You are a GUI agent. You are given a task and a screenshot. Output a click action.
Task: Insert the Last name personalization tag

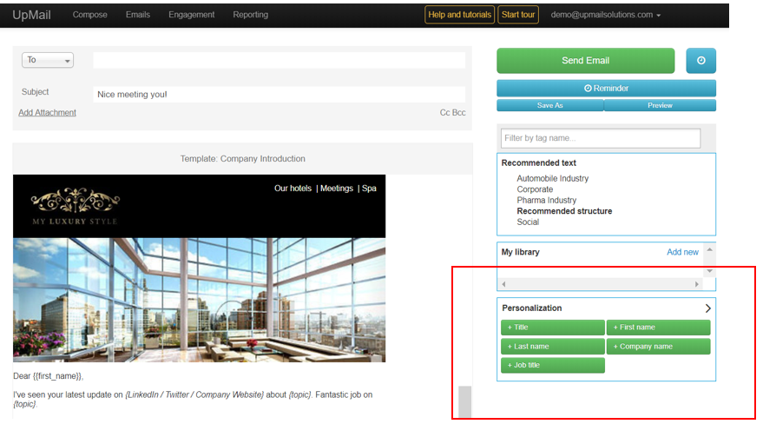(x=553, y=346)
